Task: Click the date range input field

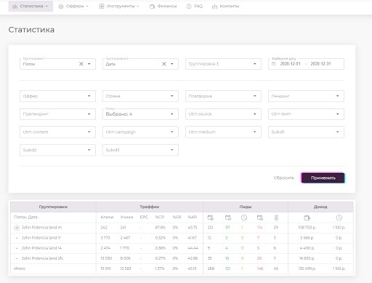Action: coord(306,64)
